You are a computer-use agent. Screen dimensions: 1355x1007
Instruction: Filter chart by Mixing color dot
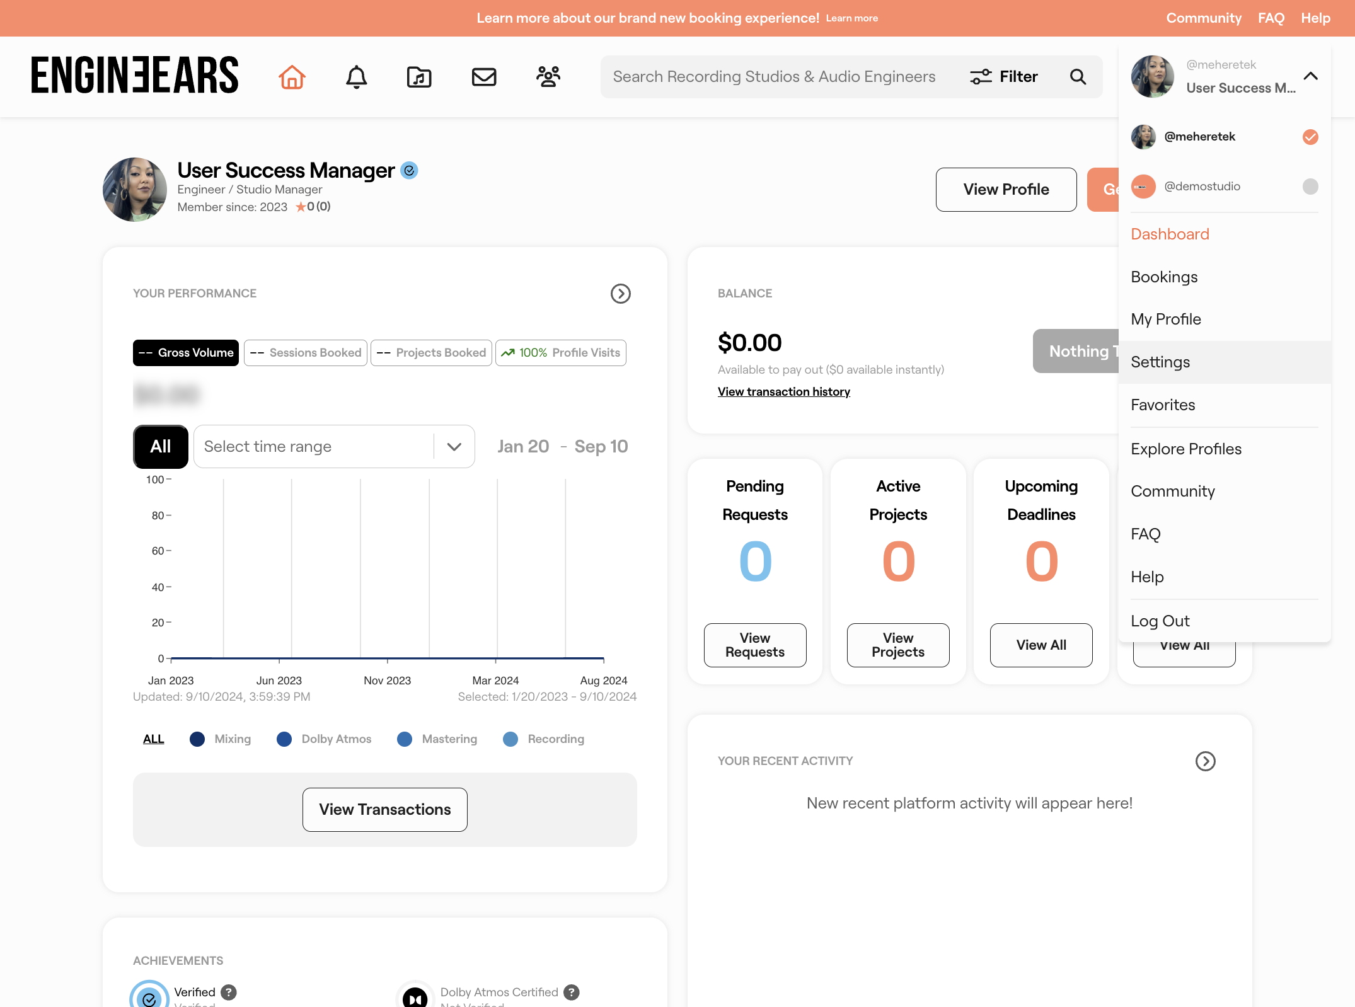(197, 739)
